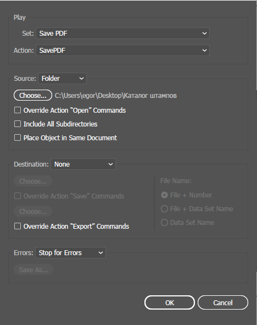Open the Destination dropdown set to None
Screen dimensions: 257x325
(x=83, y=164)
